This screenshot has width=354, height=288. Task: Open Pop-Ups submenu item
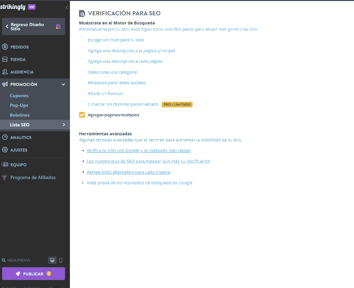[x=19, y=105]
